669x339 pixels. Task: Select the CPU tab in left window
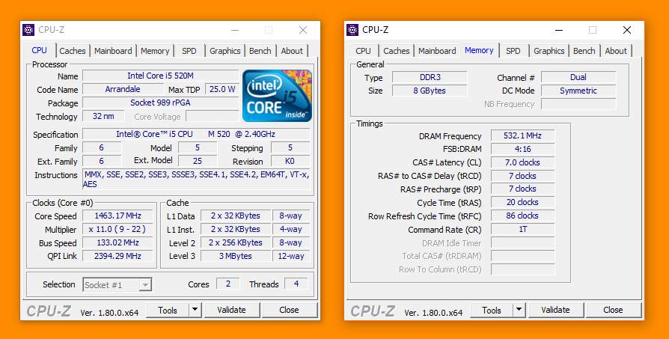(39, 50)
